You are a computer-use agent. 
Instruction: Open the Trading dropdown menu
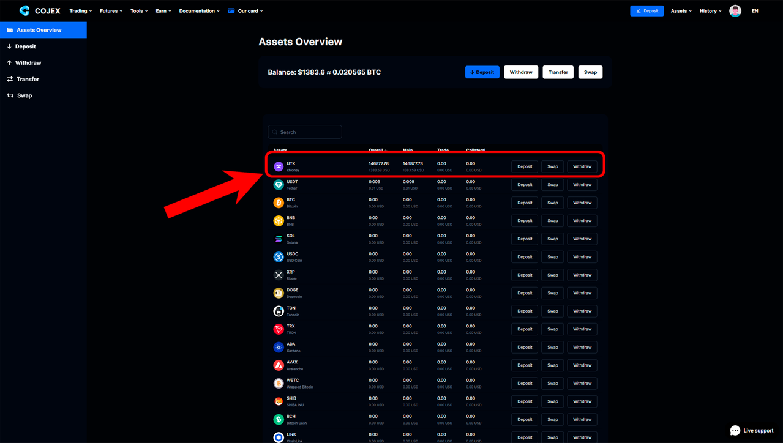pyautogui.click(x=81, y=11)
